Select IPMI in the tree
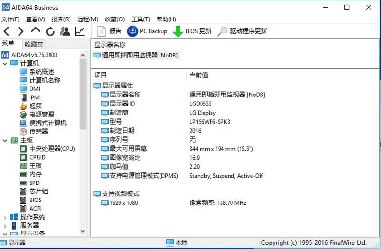This screenshot has height=249, width=381. click(30, 97)
